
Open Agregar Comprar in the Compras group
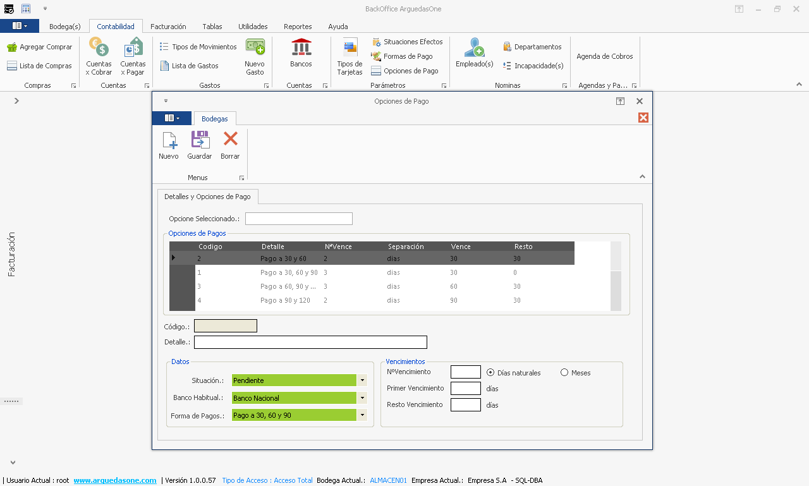[39, 47]
